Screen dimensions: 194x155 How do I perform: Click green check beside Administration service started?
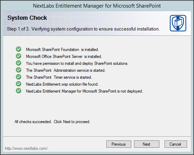coord(19,70)
